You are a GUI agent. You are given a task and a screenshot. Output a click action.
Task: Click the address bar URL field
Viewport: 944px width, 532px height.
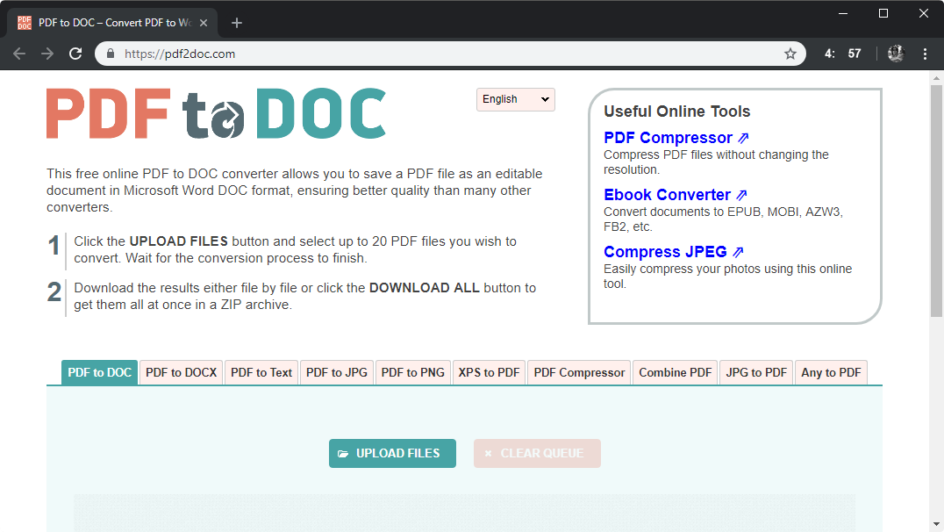439,54
